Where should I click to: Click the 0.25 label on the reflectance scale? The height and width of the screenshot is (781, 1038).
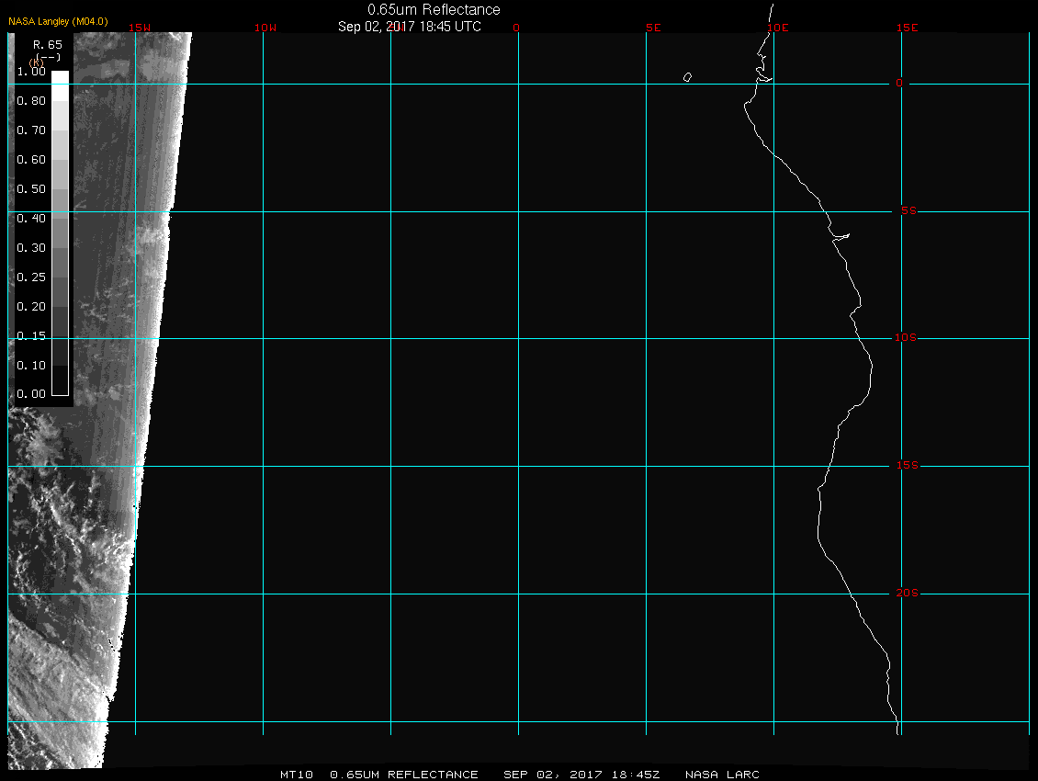coord(31,277)
